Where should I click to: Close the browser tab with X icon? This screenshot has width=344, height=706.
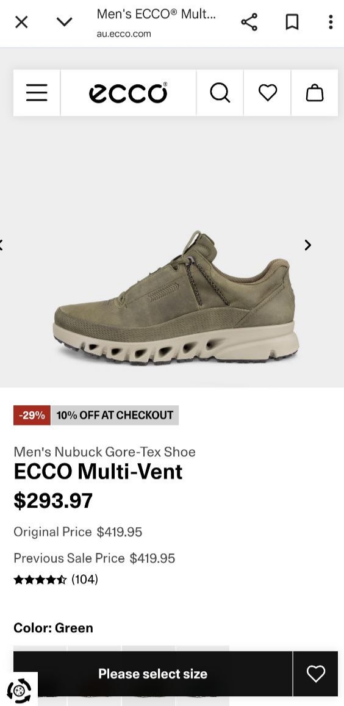(x=21, y=21)
